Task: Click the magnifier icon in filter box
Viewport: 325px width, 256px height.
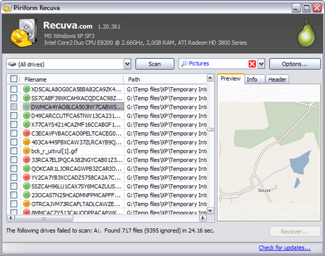Action: (184, 63)
